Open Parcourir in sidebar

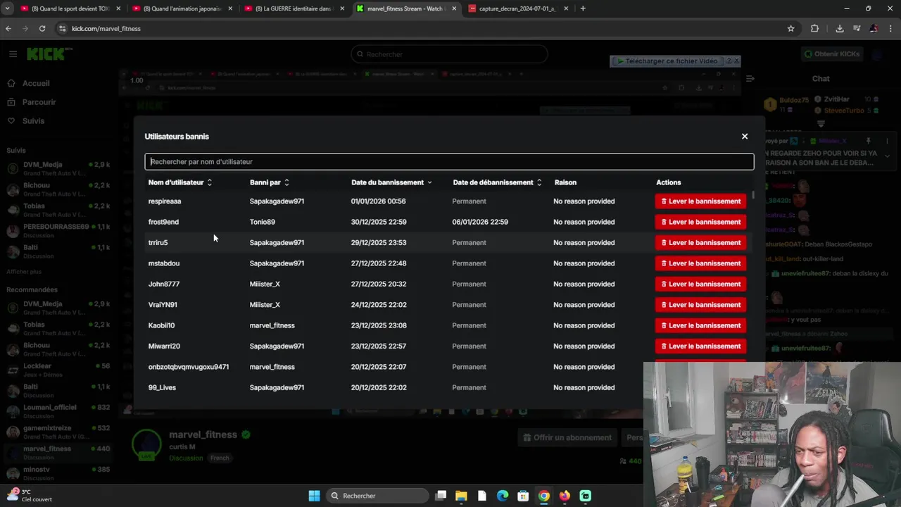coord(39,102)
